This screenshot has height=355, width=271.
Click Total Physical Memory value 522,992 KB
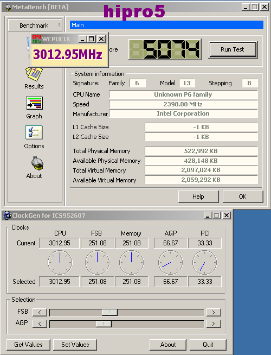pos(201,151)
